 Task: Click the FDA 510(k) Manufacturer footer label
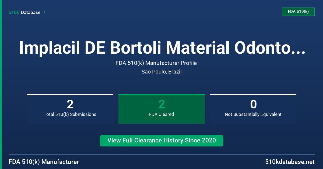pos(44,162)
